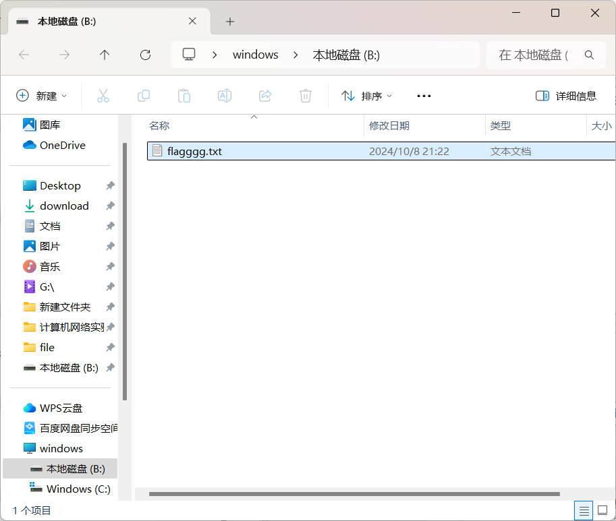
Task: Open a new tab with plus button
Action: (x=230, y=22)
